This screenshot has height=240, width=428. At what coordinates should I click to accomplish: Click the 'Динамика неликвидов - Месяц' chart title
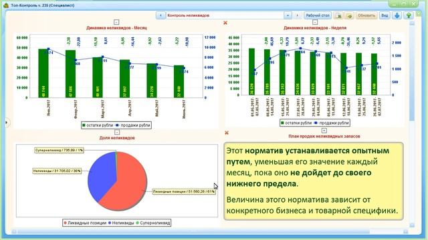(x=116, y=28)
